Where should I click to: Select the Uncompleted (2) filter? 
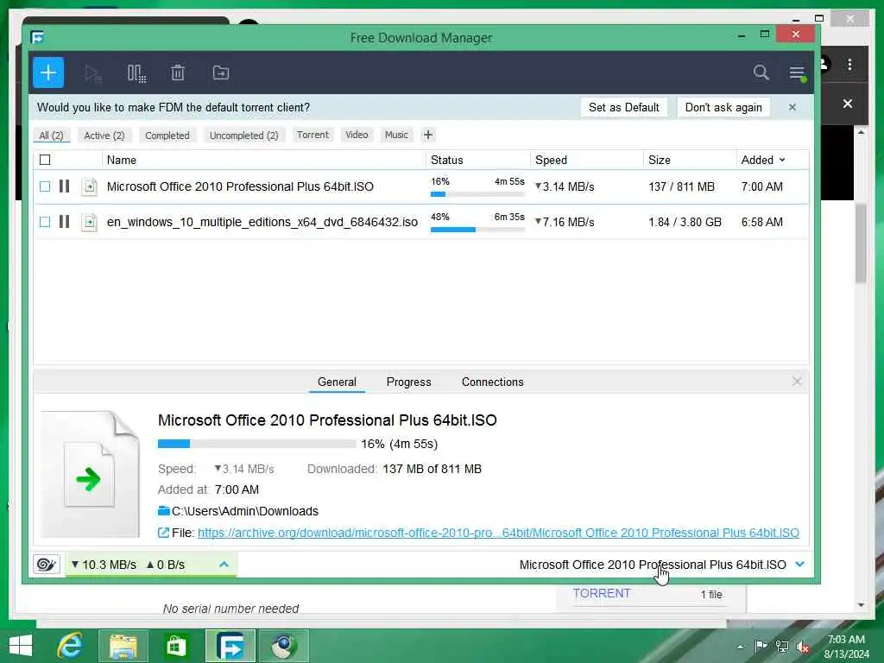pyautogui.click(x=243, y=136)
